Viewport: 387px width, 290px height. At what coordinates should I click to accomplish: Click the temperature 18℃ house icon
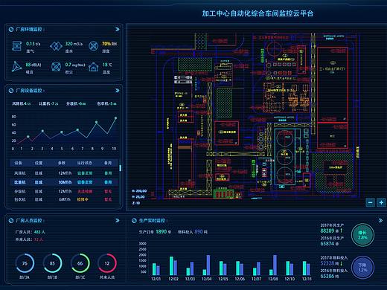(x=94, y=67)
